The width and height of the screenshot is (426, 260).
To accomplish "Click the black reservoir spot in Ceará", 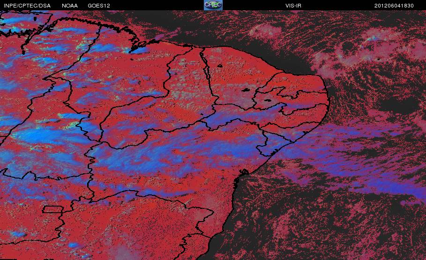I will click(246, 90).
